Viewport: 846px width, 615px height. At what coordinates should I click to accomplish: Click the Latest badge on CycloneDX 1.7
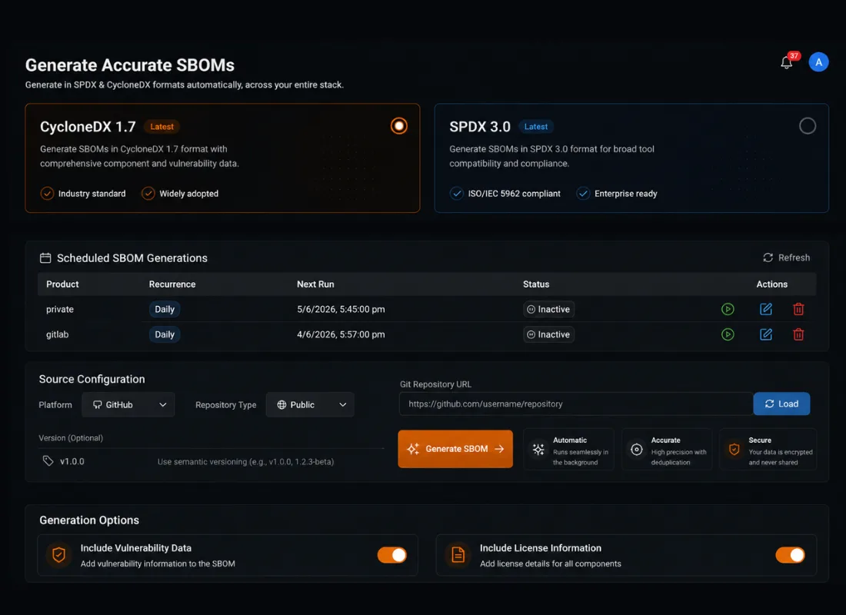[x=162, y=127]
